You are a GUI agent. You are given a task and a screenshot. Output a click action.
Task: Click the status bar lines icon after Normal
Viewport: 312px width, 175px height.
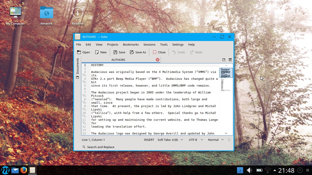click(229, 140)
